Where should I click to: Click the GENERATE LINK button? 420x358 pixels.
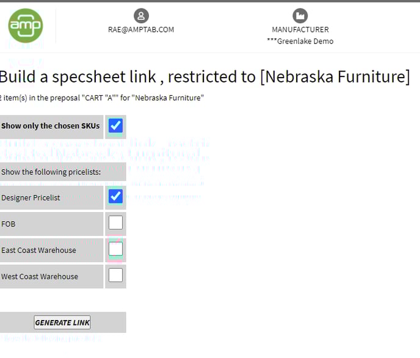tap(62, 323)
